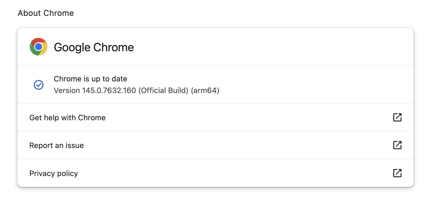Click the word Chrome in the card title
This screenshot has width=431, height=203.
coord(114,48)
